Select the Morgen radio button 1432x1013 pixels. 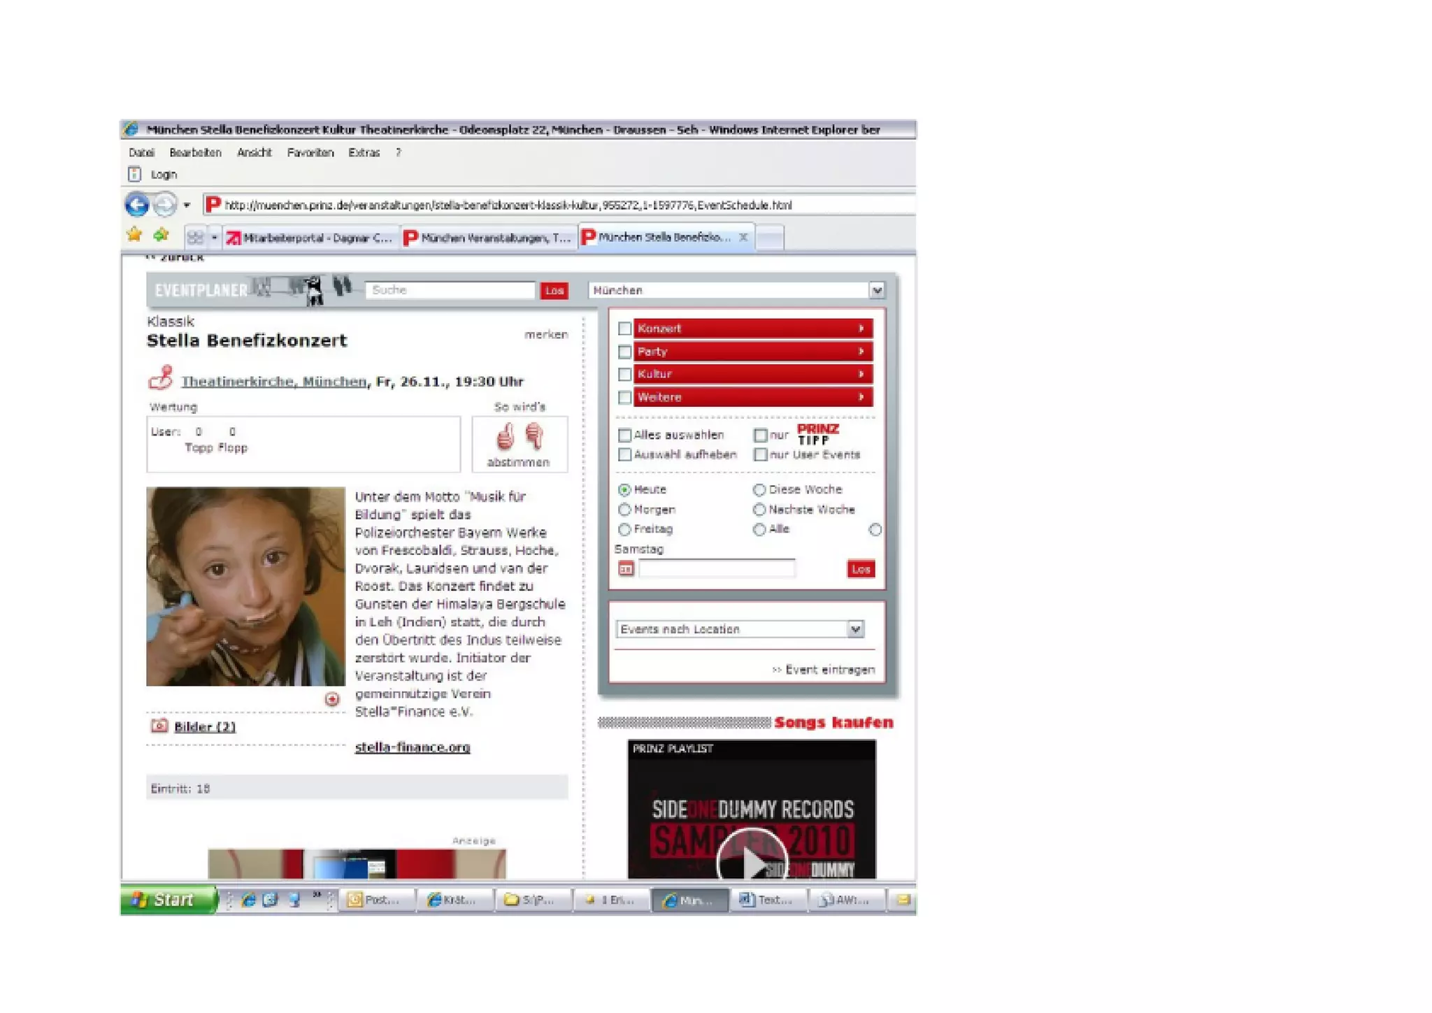[x=625, y=510]
